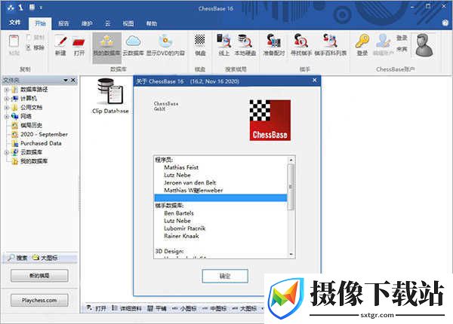Viewport: 453px width, 324px height.
Task: Show DVD contents (显示DVD的内容)
Action: (165, 45)
